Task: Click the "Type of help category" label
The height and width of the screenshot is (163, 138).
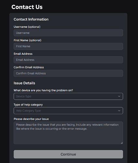Action: (x=28, y=105)
